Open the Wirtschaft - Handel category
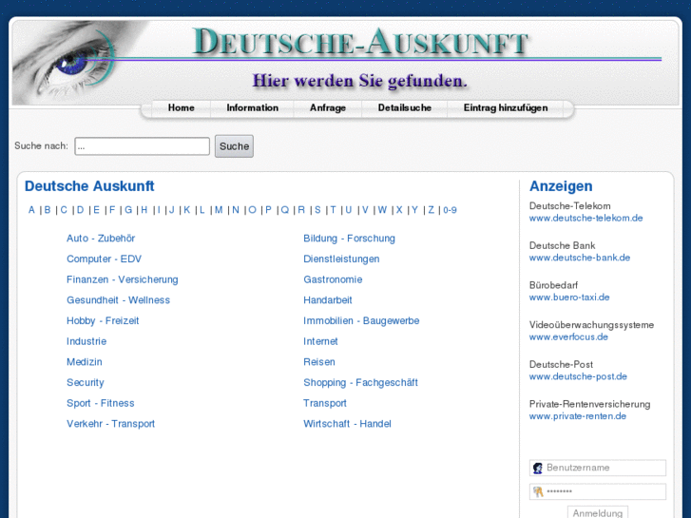691x518 pixels. click(347, 424)
